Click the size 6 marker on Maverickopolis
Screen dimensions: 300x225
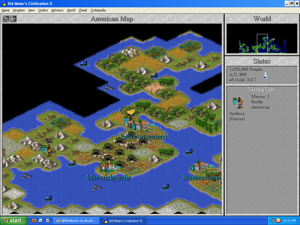point(107,171)
